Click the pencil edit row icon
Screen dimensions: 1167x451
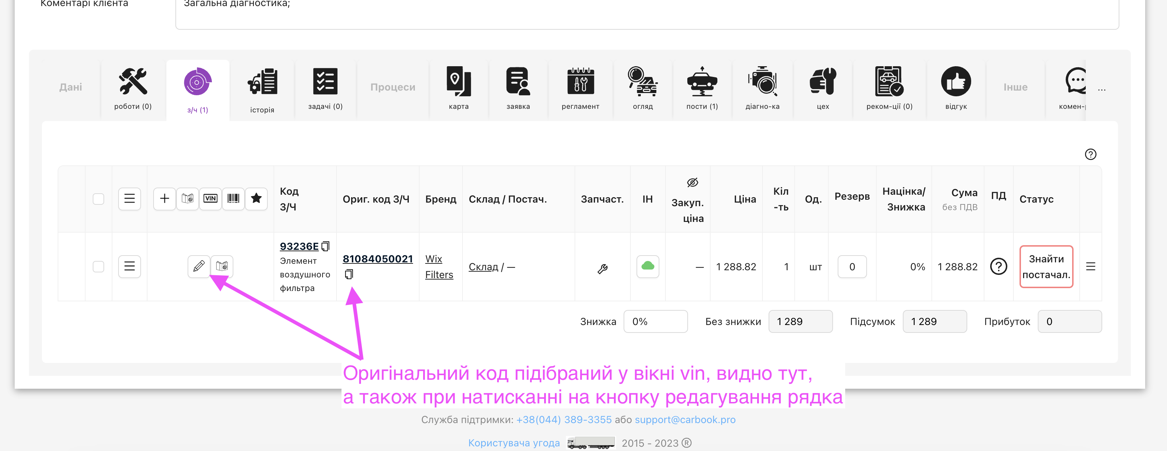click(198, 266)
